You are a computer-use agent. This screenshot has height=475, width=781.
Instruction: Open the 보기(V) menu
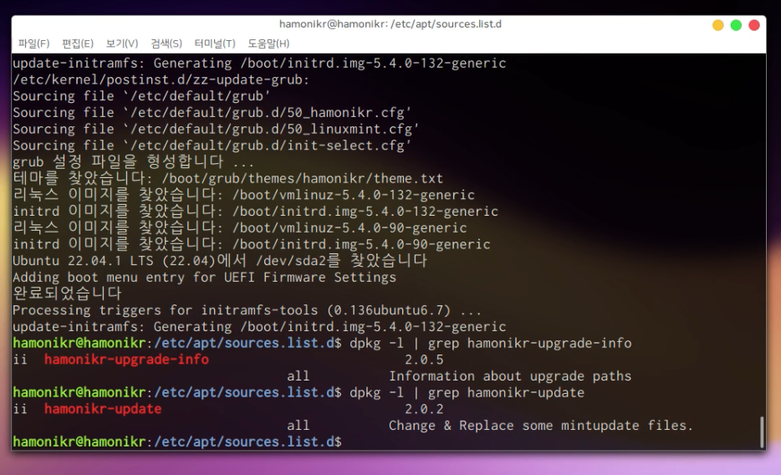click(x=122, y=43)
